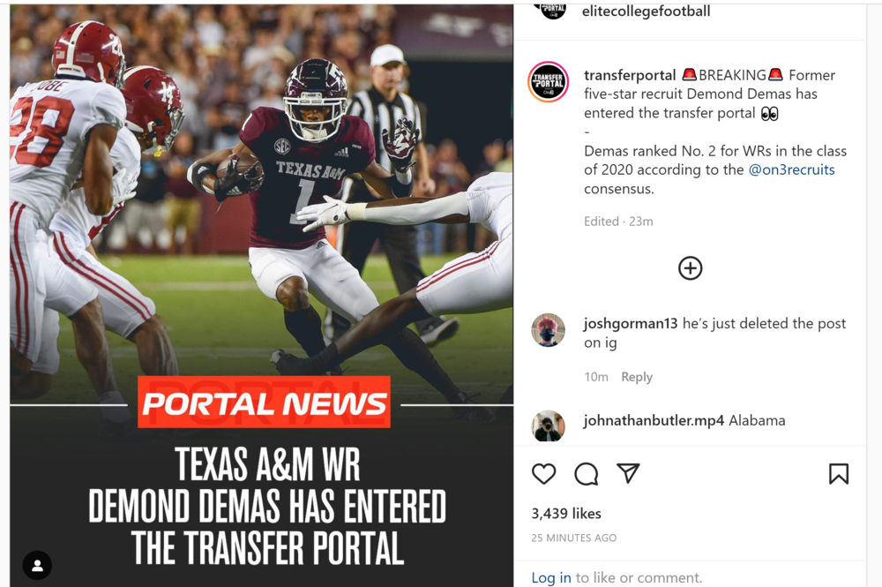882x587 pixels.
Task: Visit the johnathanbutler.mp4 username link
Action: pos(654,420)
